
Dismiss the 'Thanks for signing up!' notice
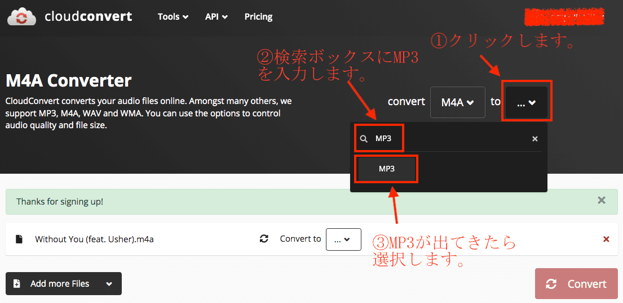602,201
